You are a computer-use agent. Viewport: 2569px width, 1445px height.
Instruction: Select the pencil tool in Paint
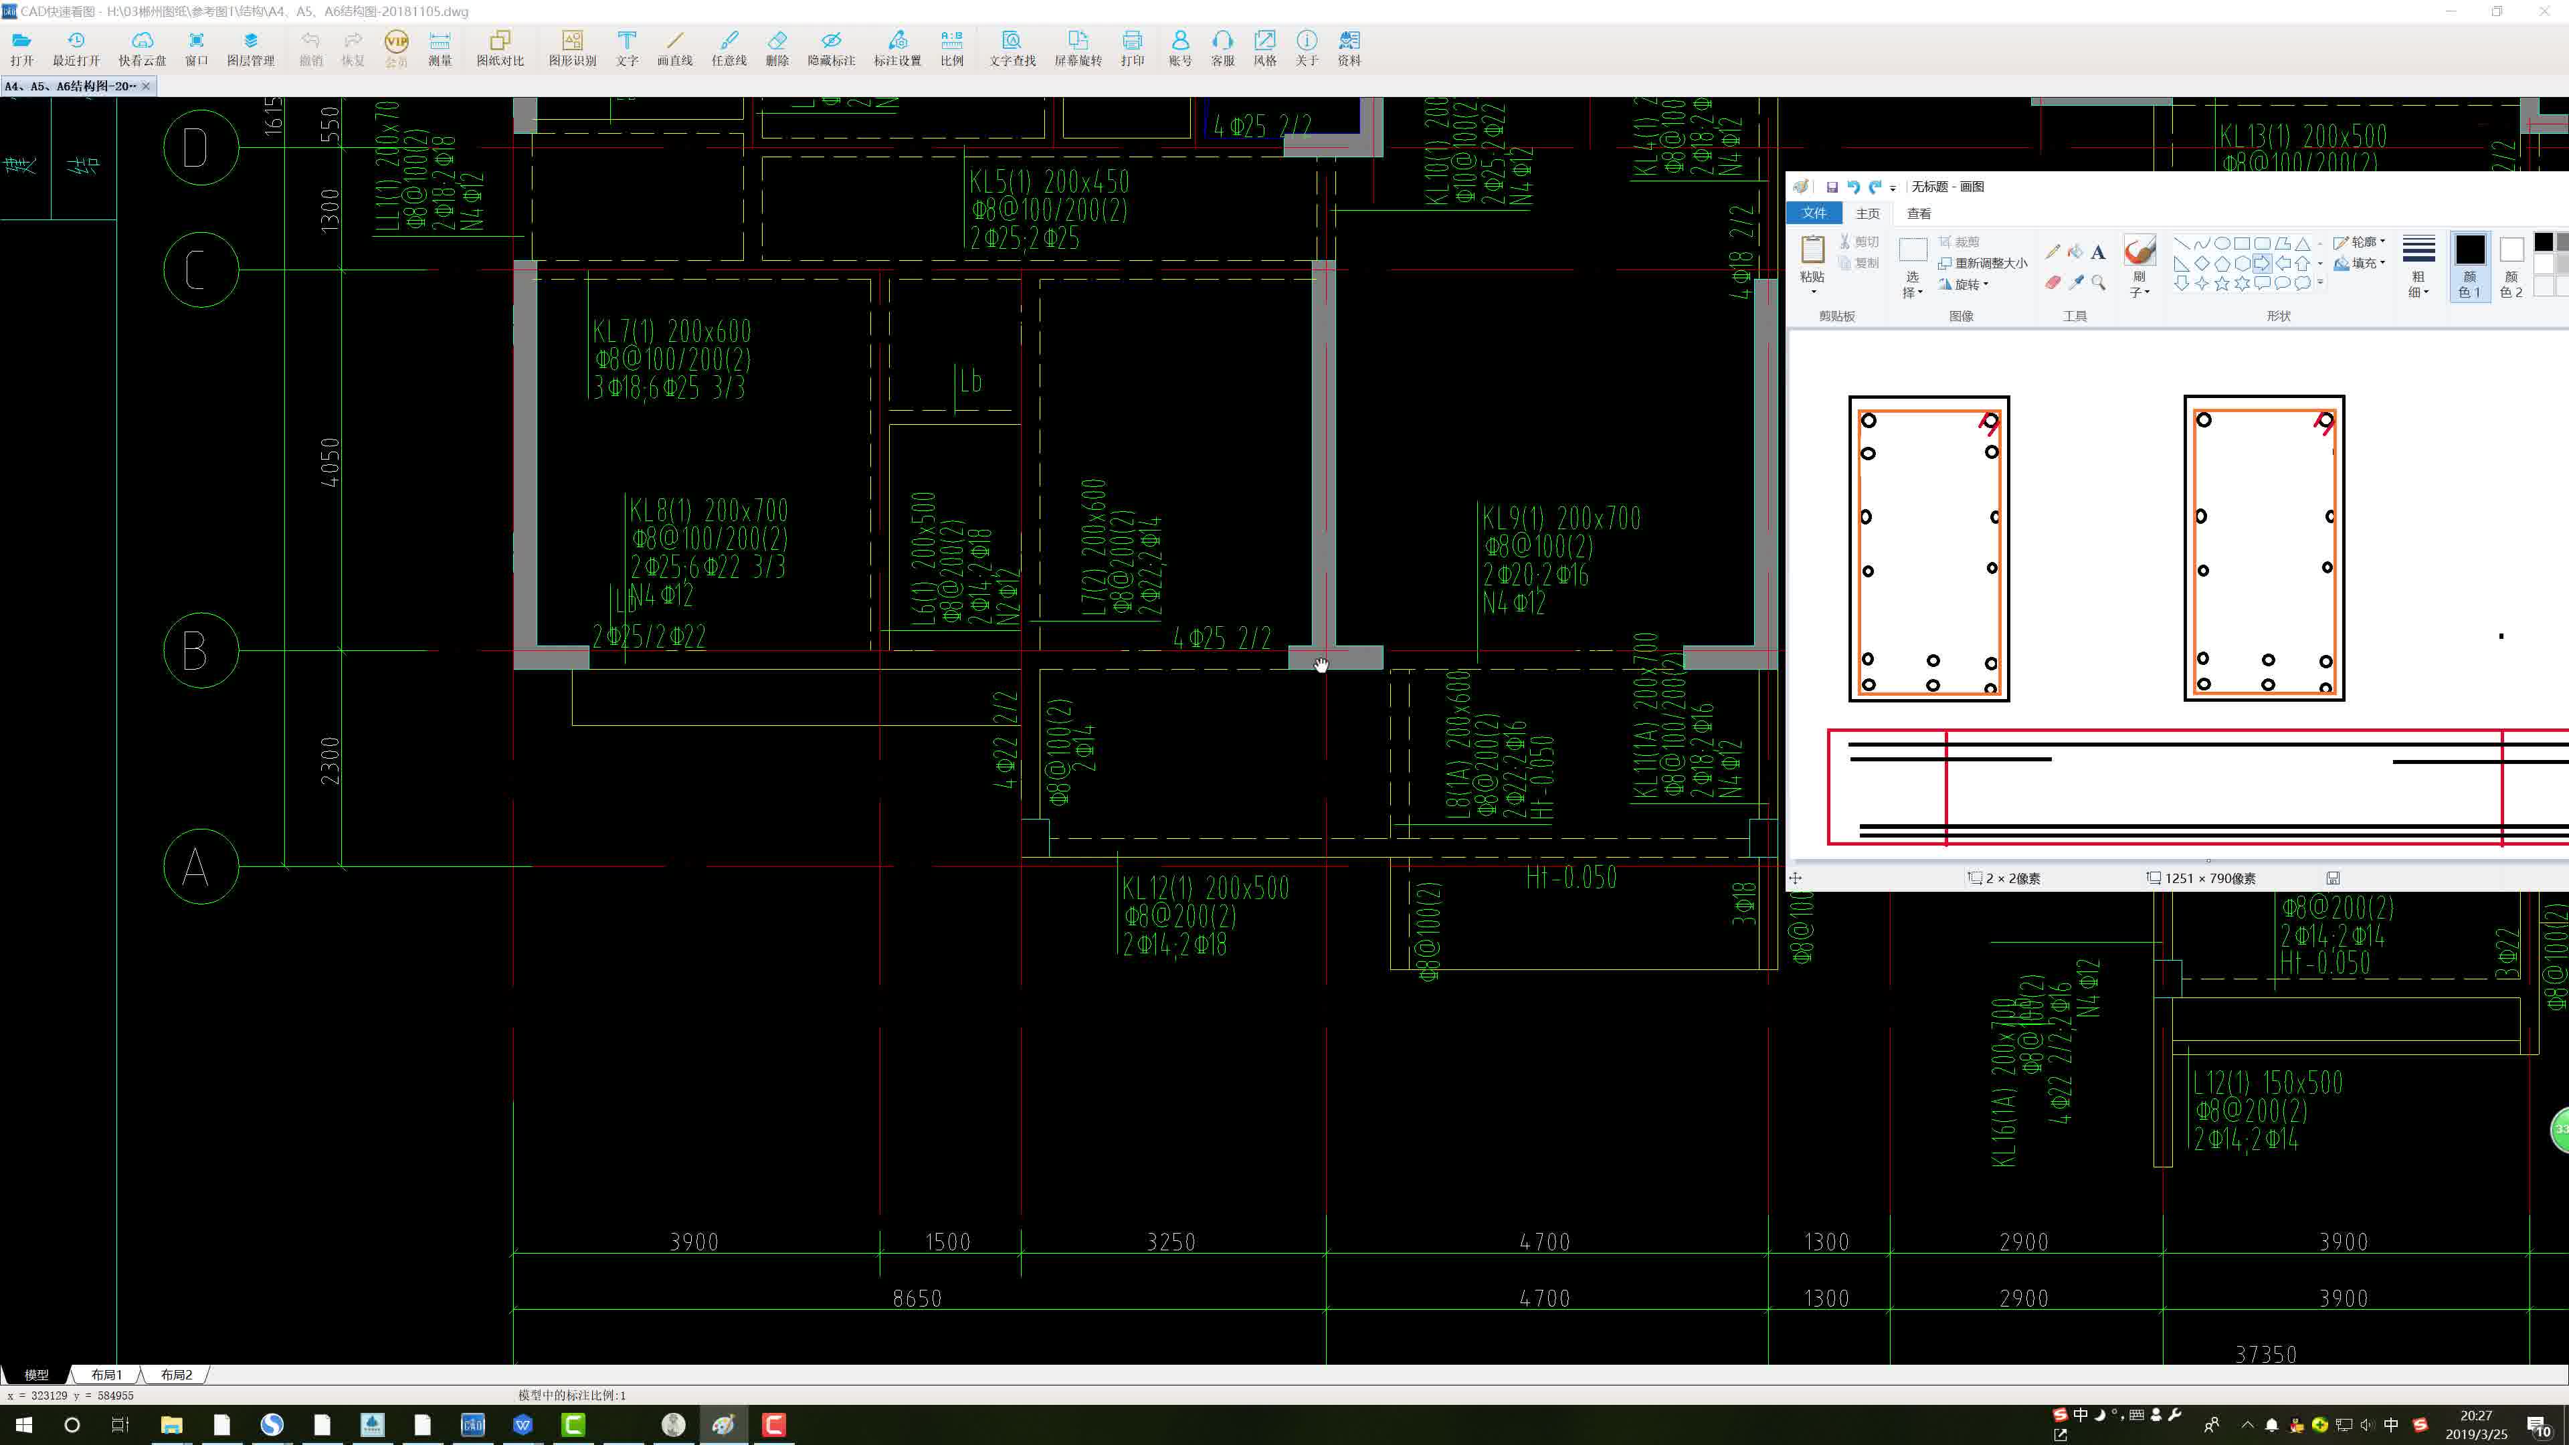pyautogui.click(x=2053, y=252)
